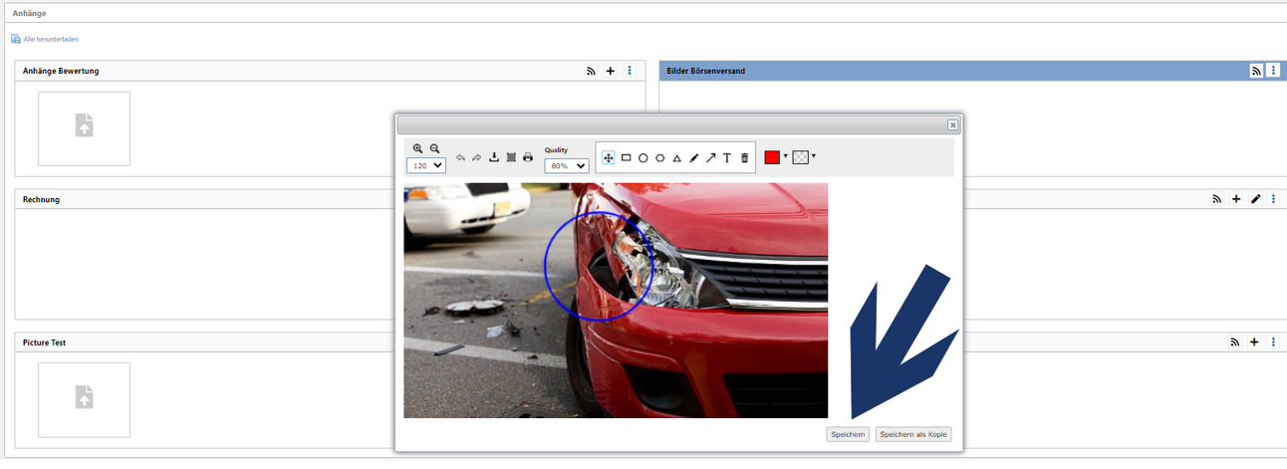Screen dimensions: 1287x469
Task: Open the Anhänge Bewertung three-dot menu
Action: pos(630,71)
